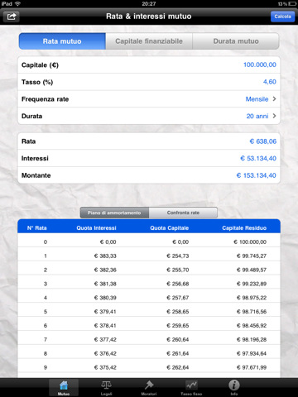The image size is (298, 397).
Task: Select the Rata mutuo segment
Action: (62, 41)
